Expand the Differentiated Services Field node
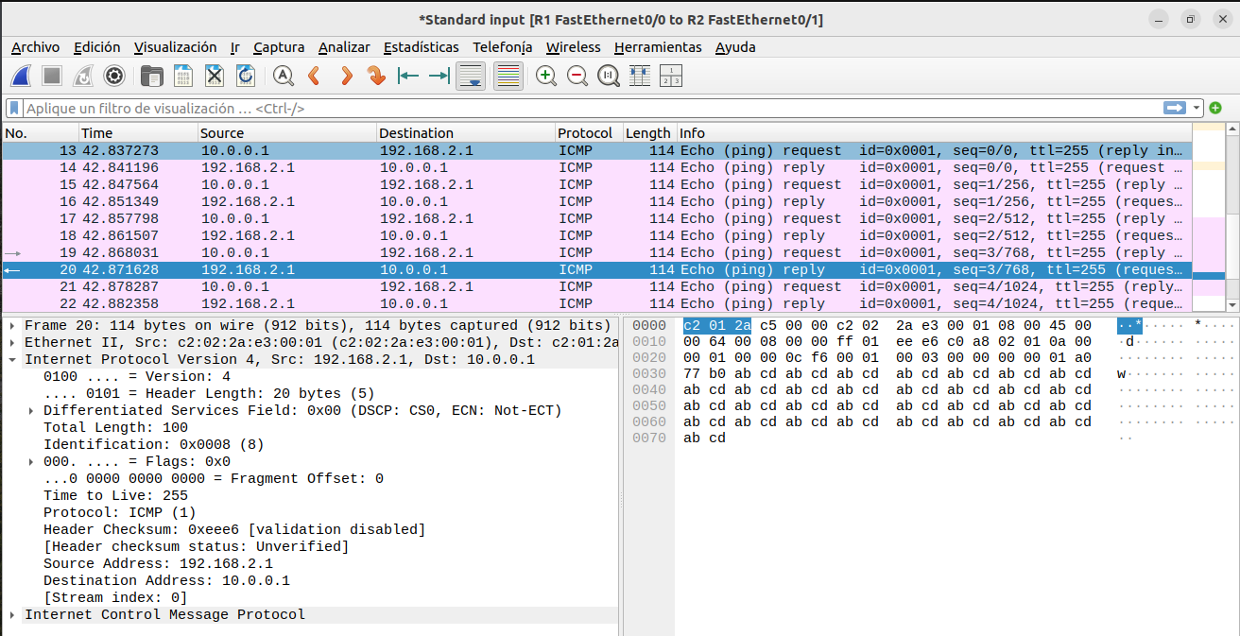This screenshot has width=1240, height=636. click(x=31, y=411)
